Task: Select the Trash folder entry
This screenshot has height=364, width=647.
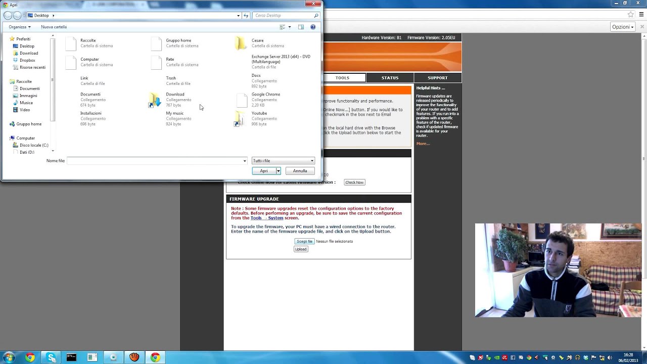Action: (179, 81)
